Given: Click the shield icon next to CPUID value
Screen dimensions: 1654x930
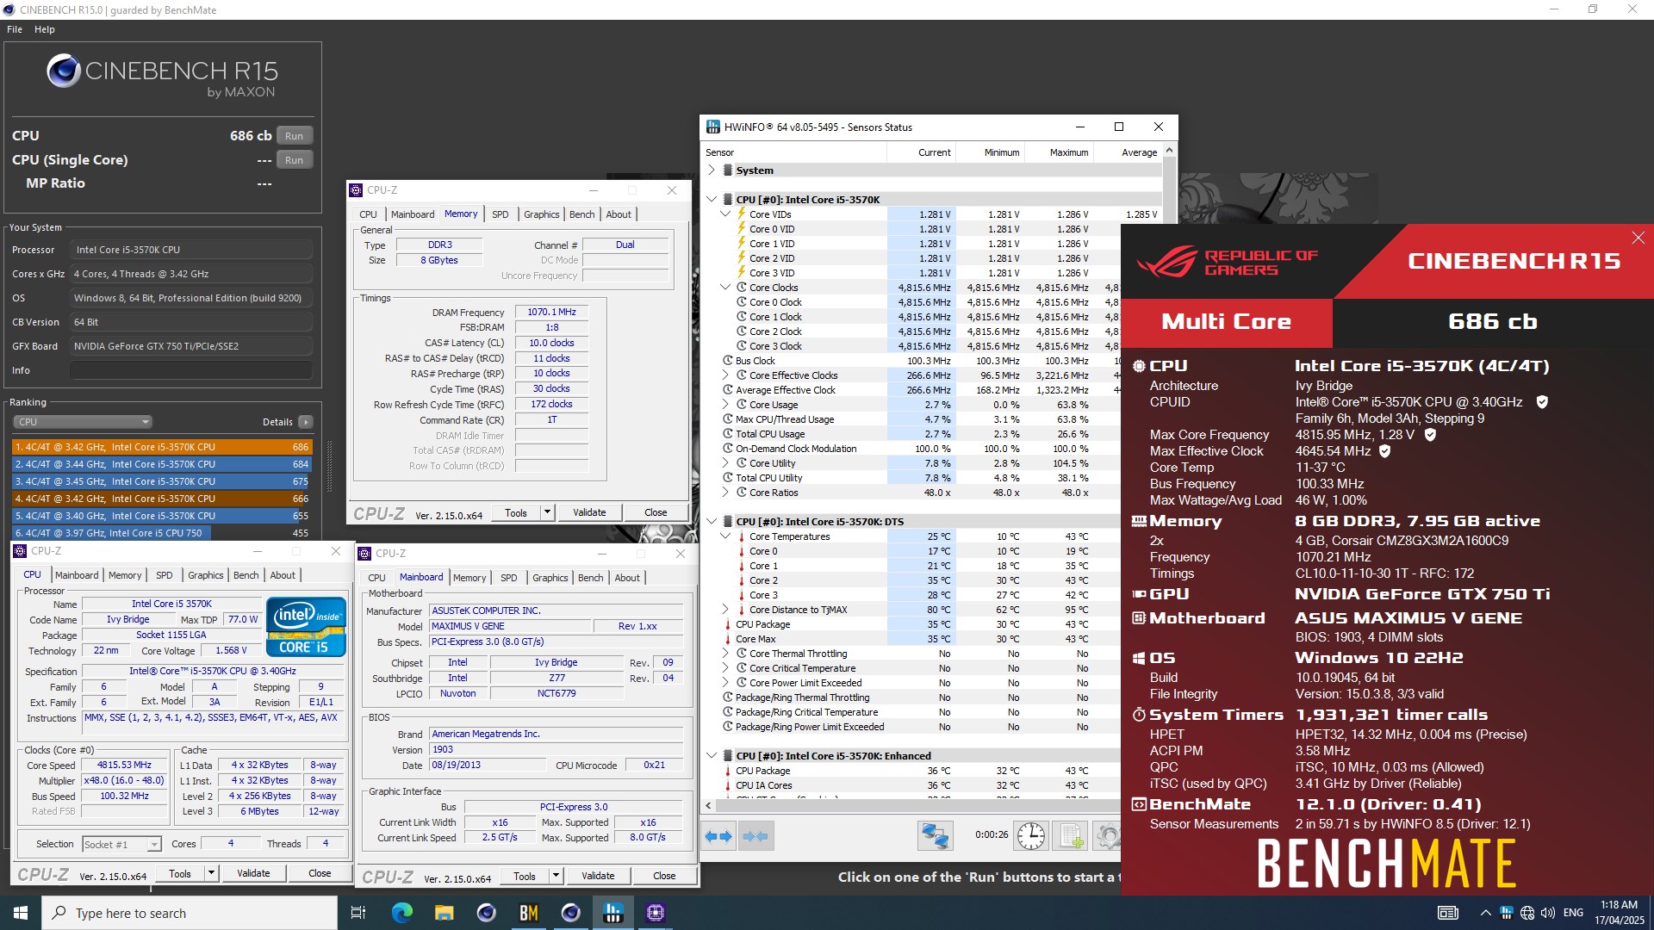Looking at the screenshot, I should tap(1542, 402).
